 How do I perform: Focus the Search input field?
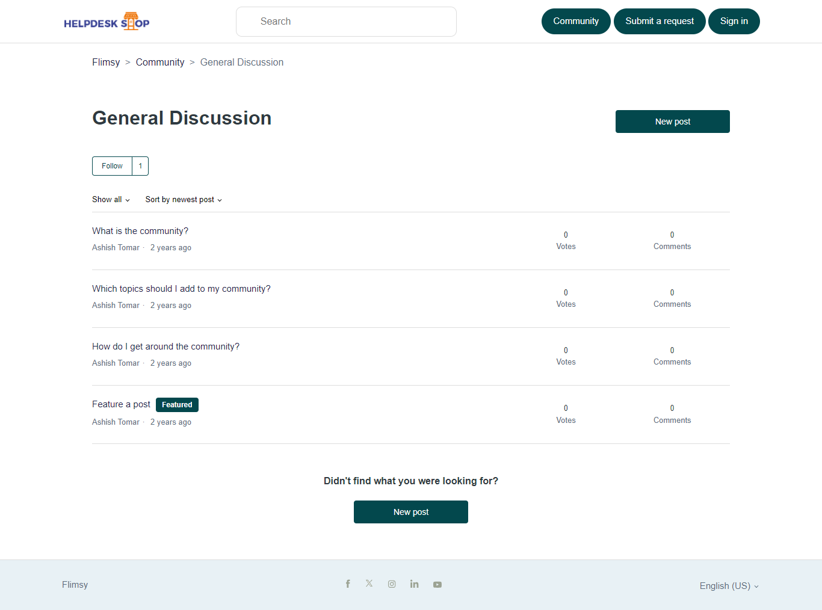(x=346, y=22)
